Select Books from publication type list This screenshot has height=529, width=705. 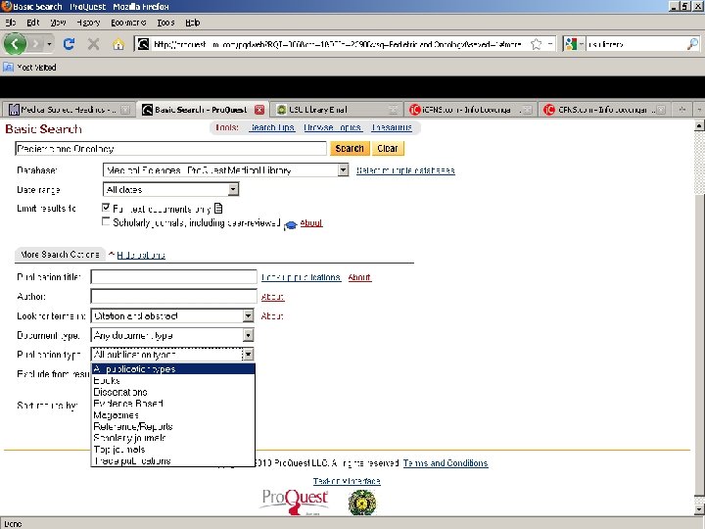(x=173, y=380)
